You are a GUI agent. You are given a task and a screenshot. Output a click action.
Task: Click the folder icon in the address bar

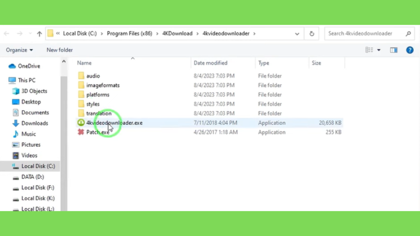50,34
